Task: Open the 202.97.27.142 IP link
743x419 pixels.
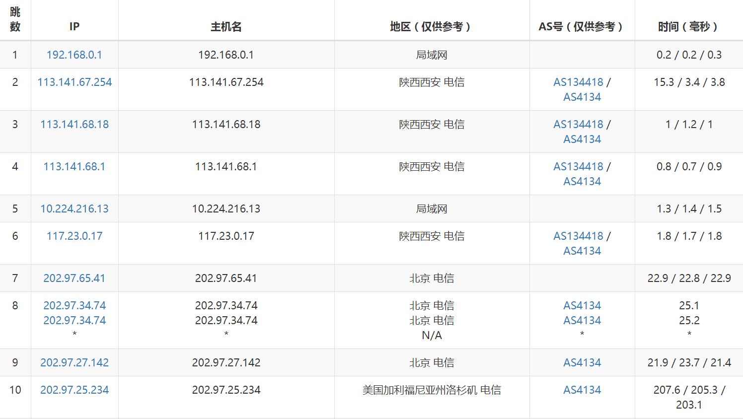Action: (74, 362)
